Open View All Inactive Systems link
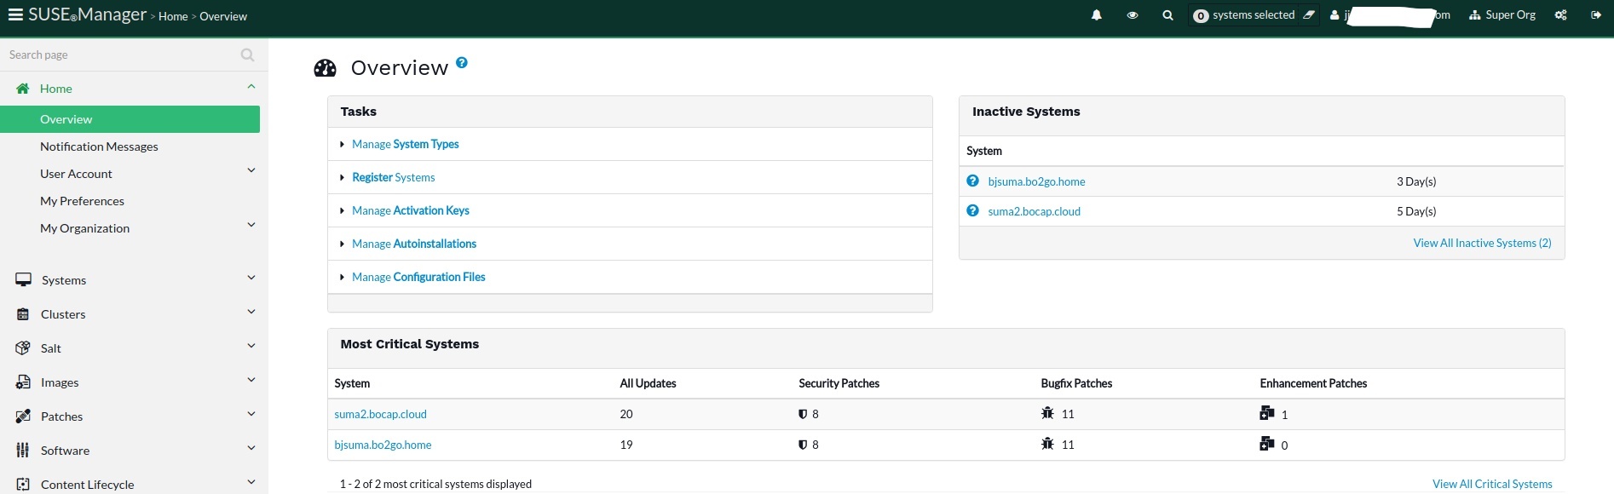This screenshot has width=1614, height=494. coord(1482,243)
